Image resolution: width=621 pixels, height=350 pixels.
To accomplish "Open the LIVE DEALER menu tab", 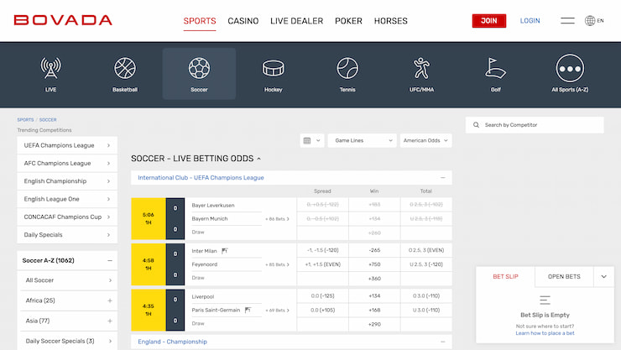I will 296,21.
